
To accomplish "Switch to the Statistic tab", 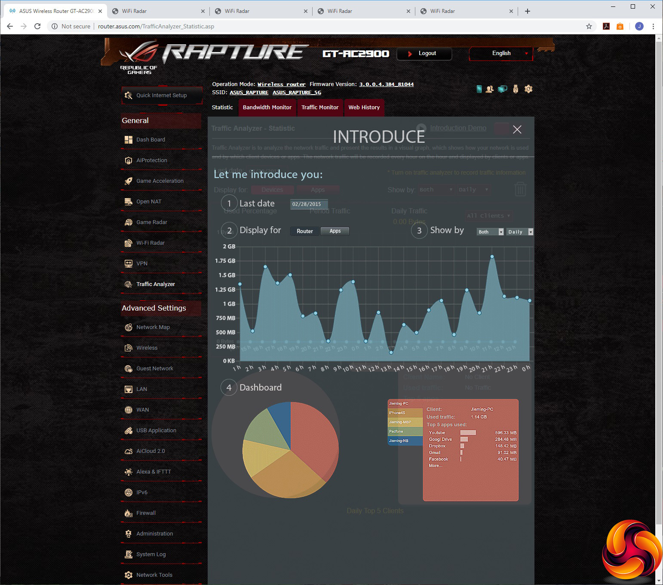I will 222,108.
